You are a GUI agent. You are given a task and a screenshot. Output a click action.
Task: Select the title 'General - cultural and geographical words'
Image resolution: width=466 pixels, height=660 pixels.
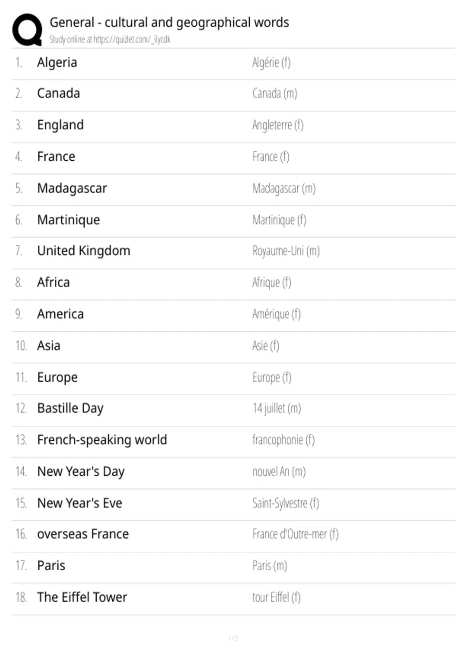pos(169,23)
